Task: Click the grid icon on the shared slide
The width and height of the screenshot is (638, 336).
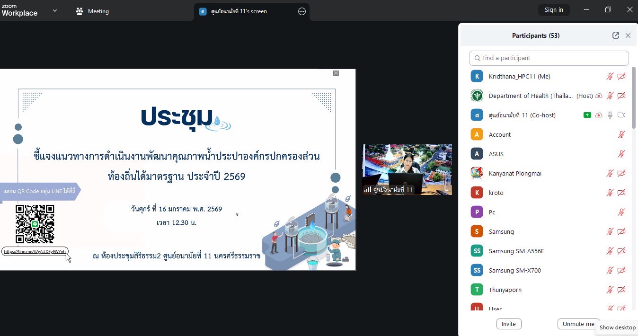Action: click(336, 73)
